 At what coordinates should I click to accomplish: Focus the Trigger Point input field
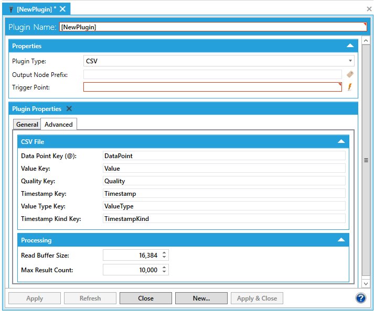pyautogui.click(x=212, y=87)
